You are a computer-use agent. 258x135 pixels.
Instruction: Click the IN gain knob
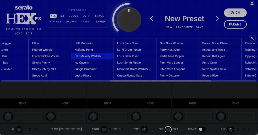coord(19,129)
